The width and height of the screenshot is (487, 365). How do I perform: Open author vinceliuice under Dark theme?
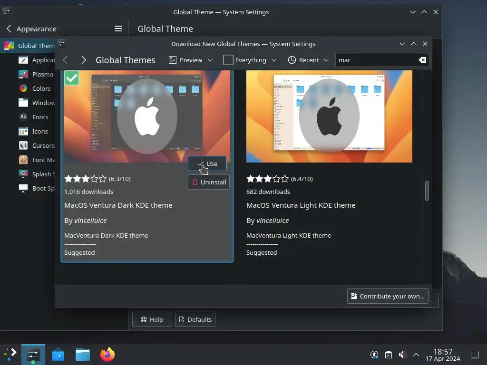click(90, 221)
